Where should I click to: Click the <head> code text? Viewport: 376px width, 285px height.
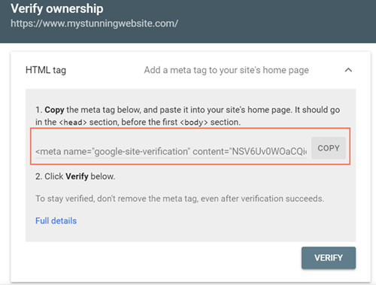click(73, 123)
